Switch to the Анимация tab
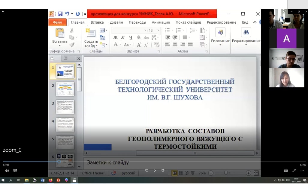 (161, 22)
